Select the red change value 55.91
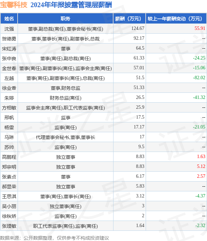The image size is (207, 241). pyautogui.click(x=200, y=29)
